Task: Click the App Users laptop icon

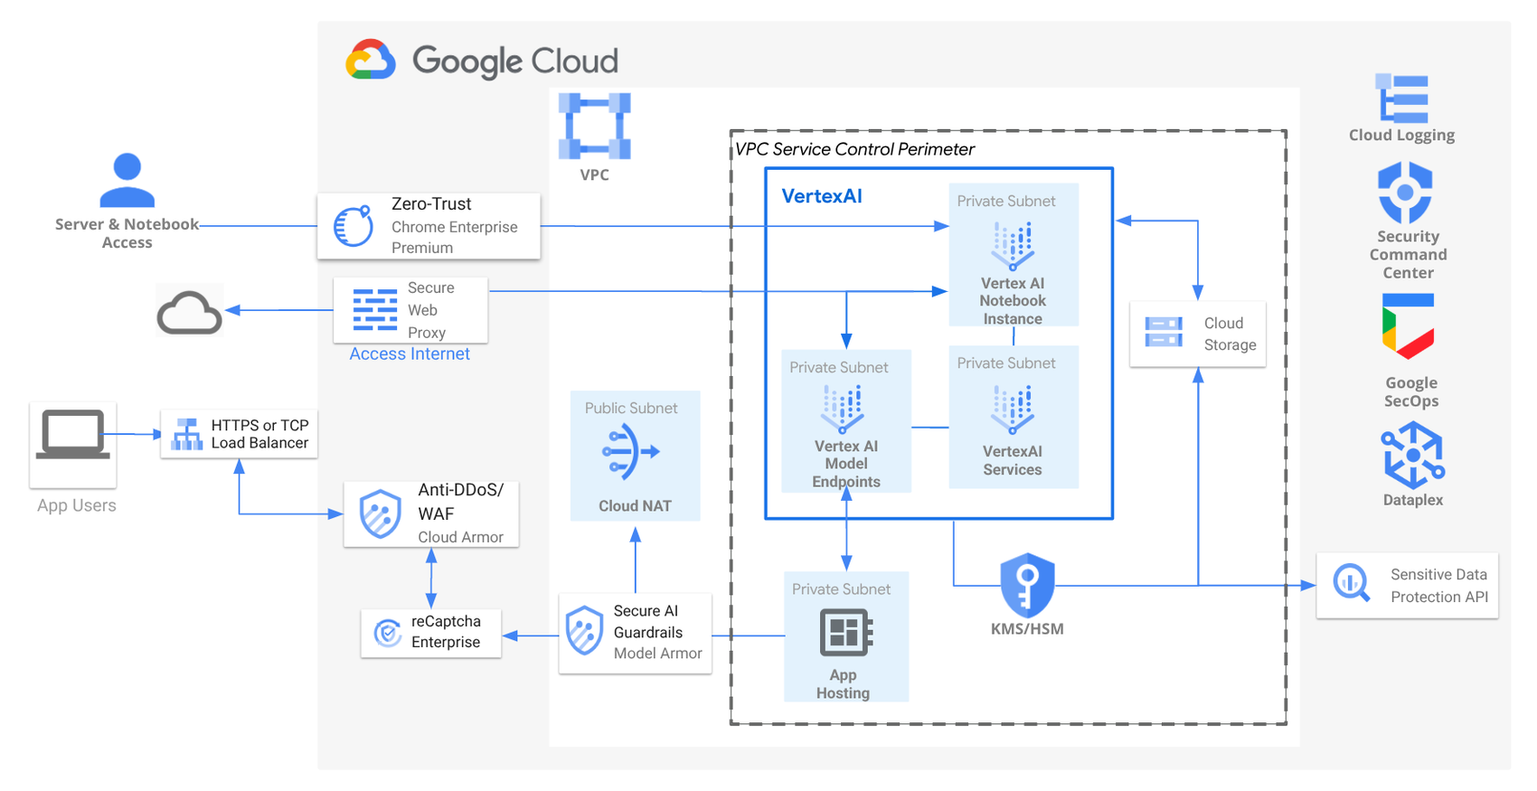Action: (73, 436)
